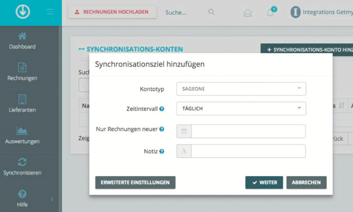Viewport: 353px width, 212px height.
Task: Click the Notiz help question icon
Action: click(x=162, y=151)
